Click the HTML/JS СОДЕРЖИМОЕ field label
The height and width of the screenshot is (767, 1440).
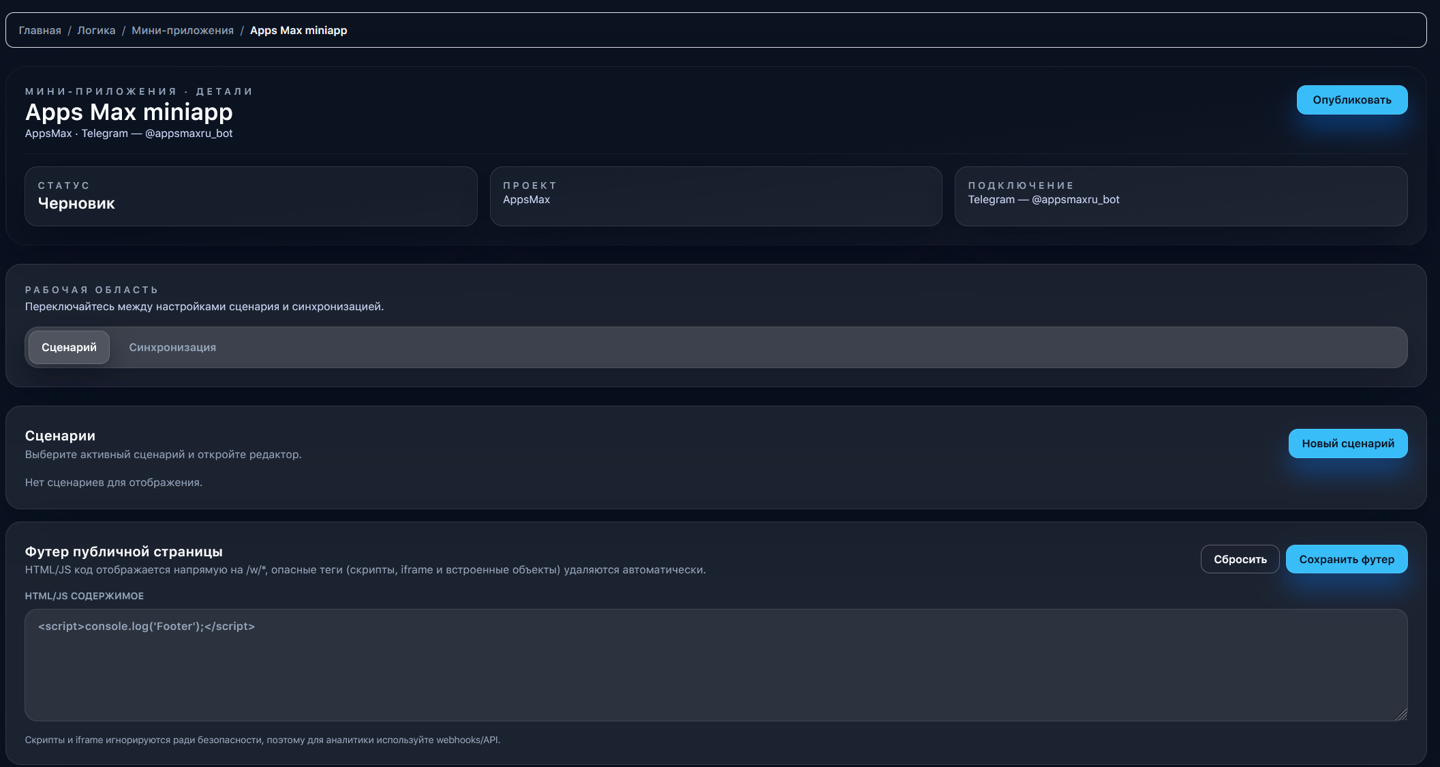[85, 597]
